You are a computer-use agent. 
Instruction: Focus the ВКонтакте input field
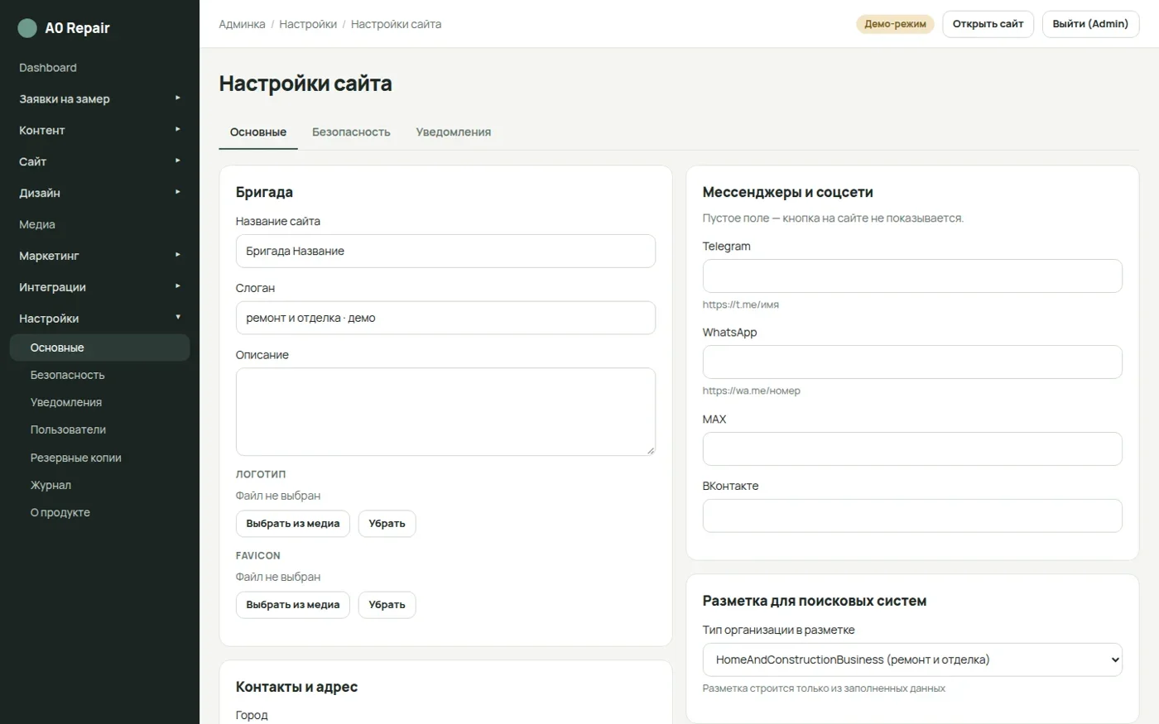coord(912,515)
